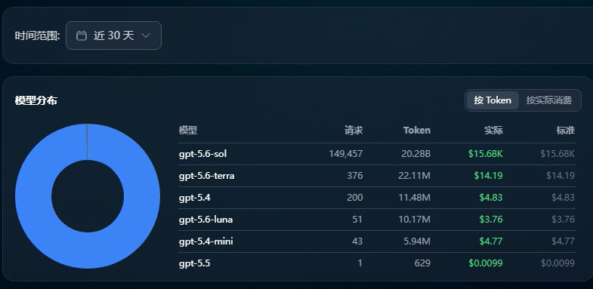Click the $15.68K actual cost value

click(x=486, y=154)
